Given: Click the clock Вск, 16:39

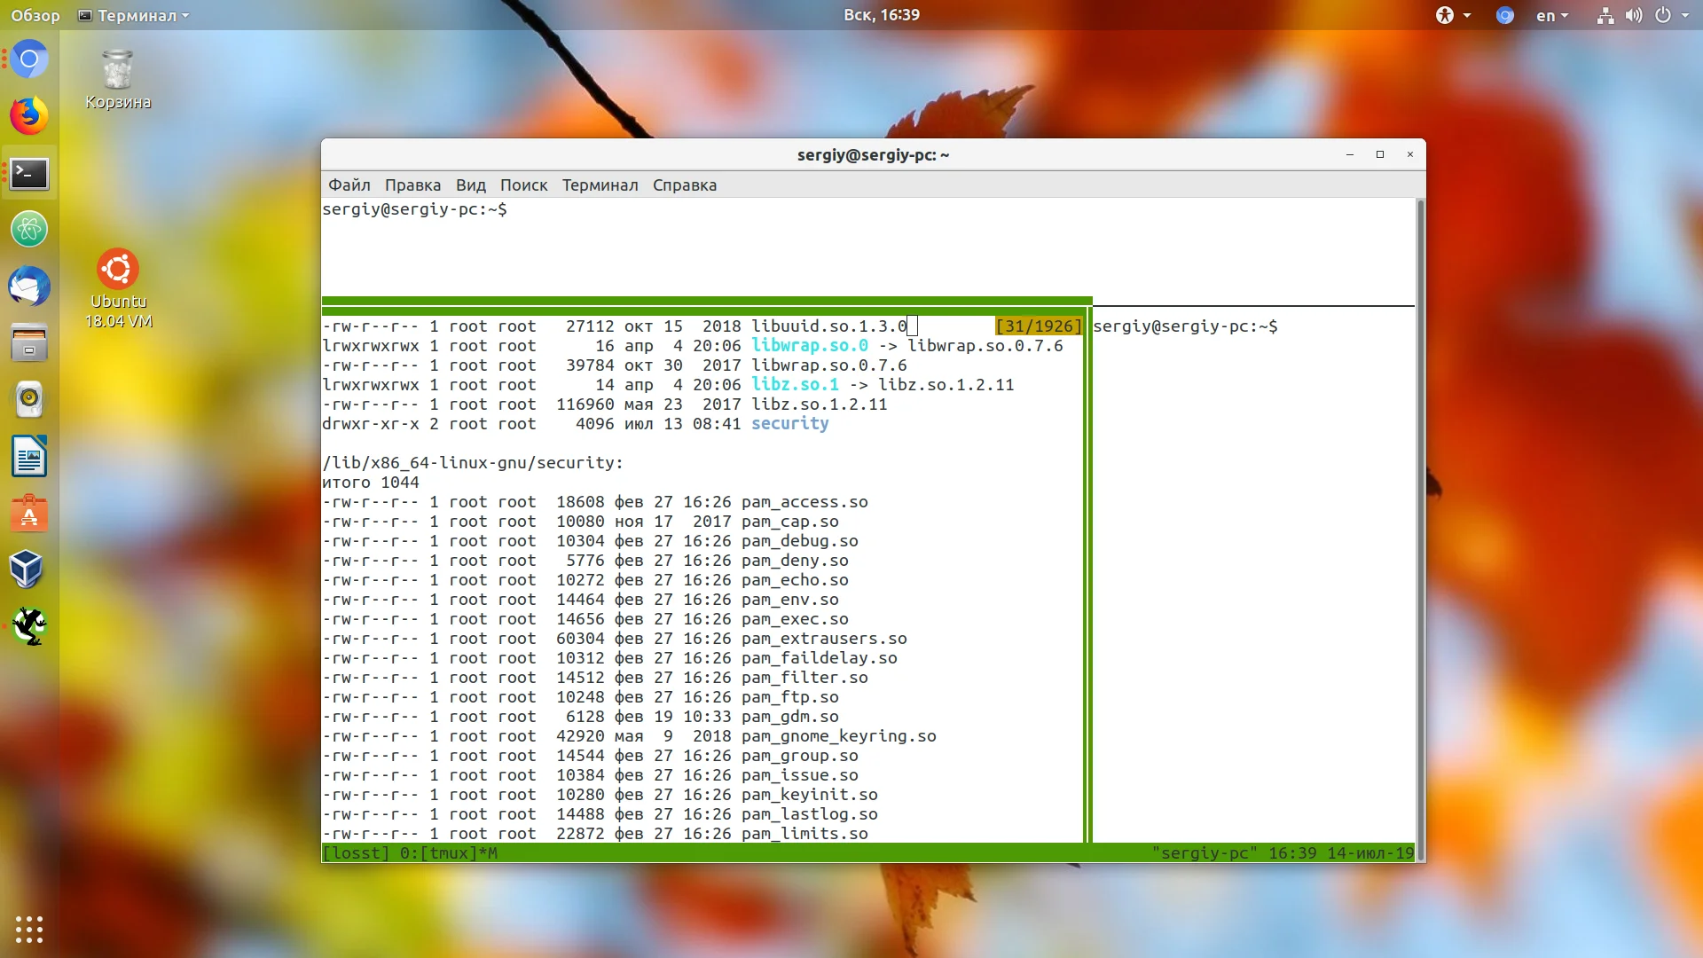Looking at the screenshot, I should [881, 15].
